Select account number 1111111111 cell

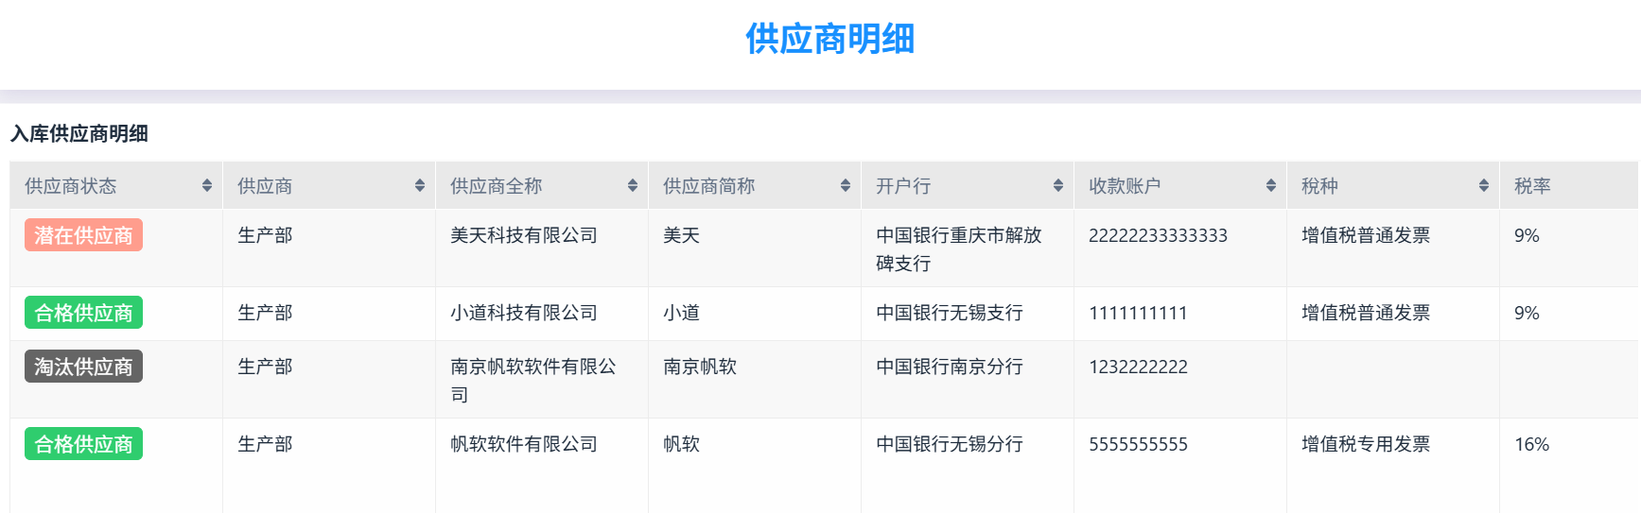pyautogui.click(x=1138, y=313)
